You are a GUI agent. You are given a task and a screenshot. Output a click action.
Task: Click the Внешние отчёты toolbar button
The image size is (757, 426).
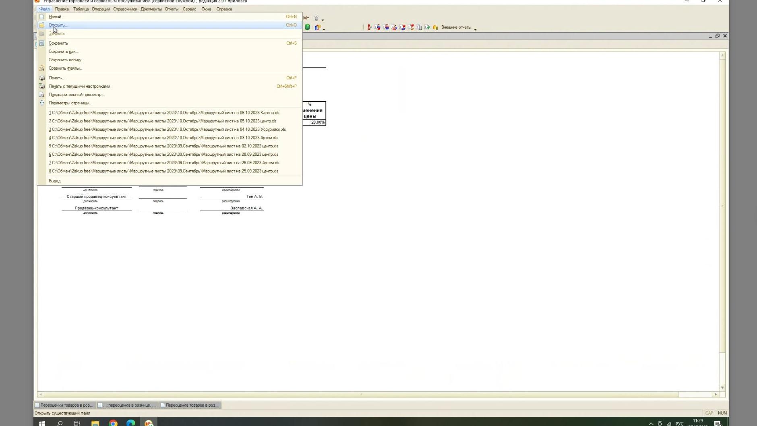click(456, 27)
